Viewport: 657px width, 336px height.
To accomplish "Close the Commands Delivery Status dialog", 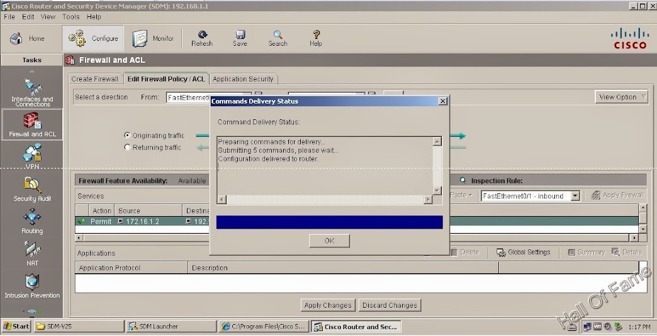I will pos(442,101).
